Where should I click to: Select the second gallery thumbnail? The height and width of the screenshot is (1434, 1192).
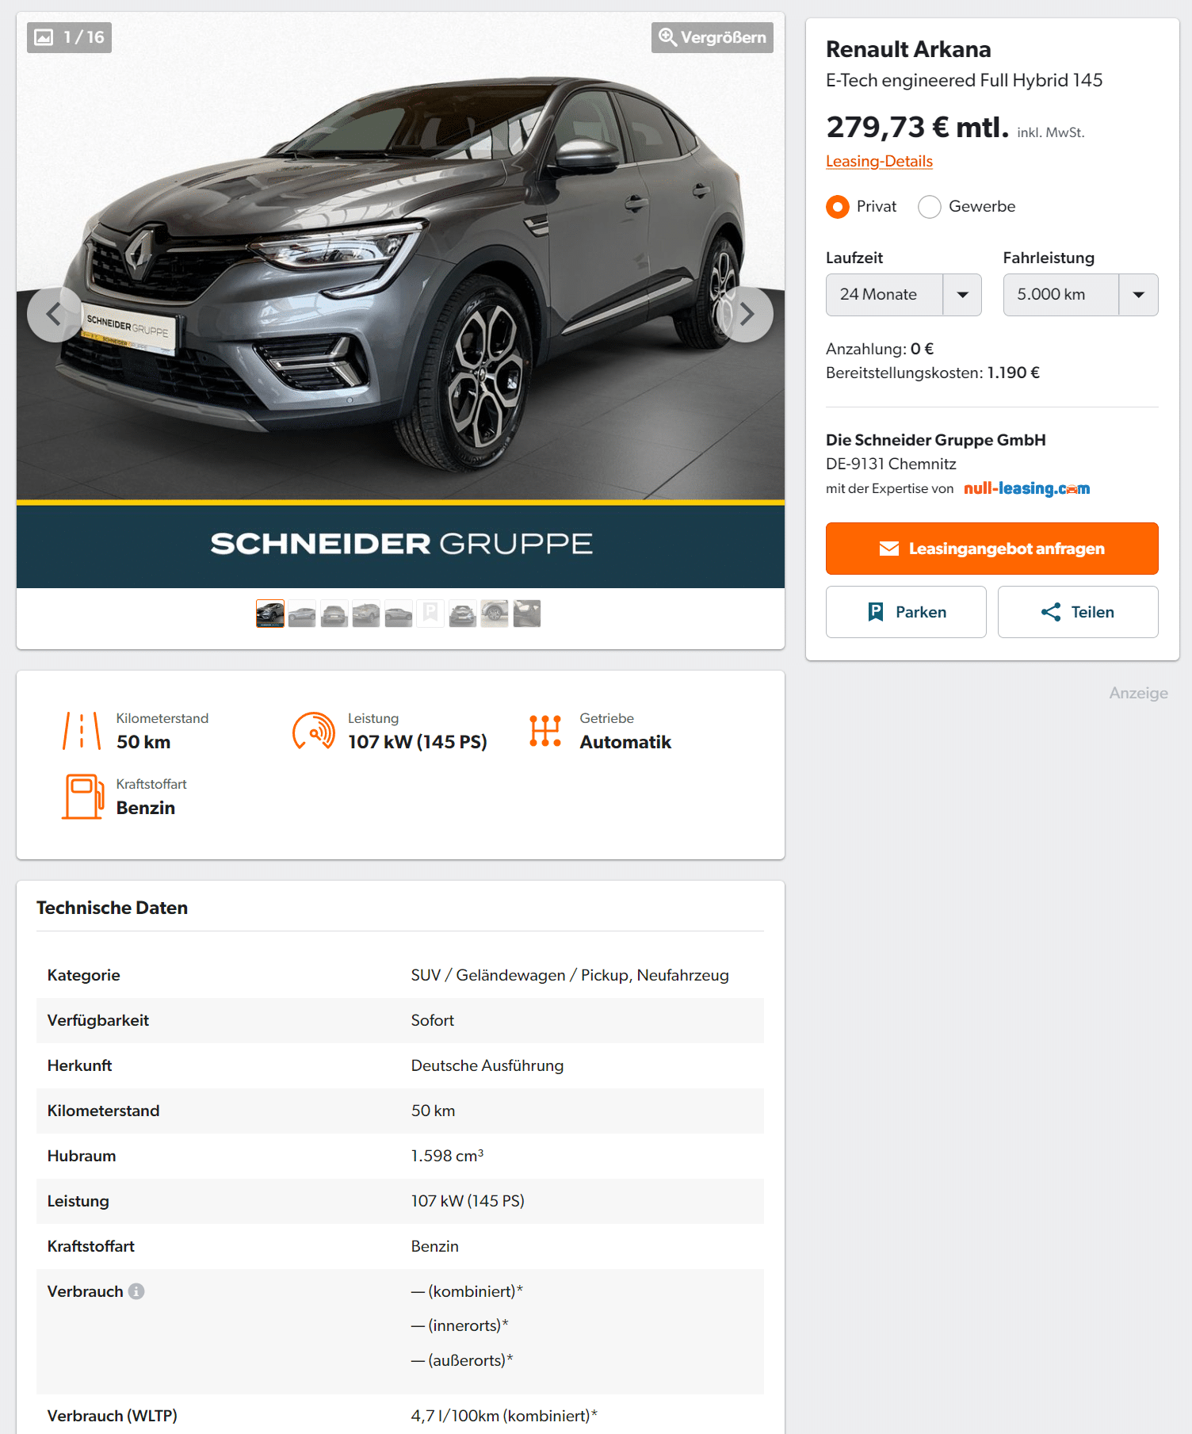(302, 614)
